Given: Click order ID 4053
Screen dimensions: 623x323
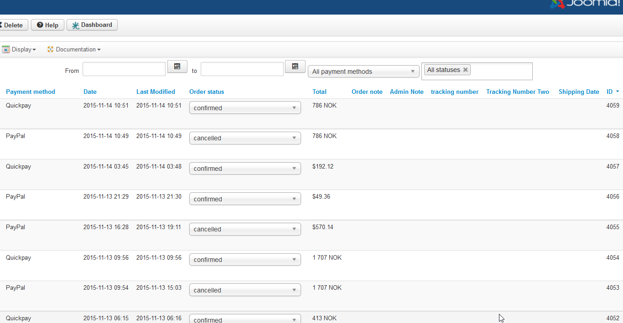Looking at the screenshot, I should (x=613, y=287).
